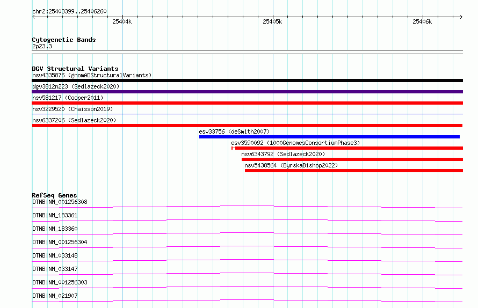Viewport: 478px width, 308px height.
Task: Click the black nsv4335876 variant bar
Action: [x=247, y=80]
